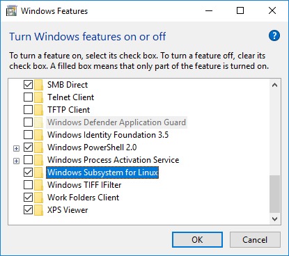Click the folder icon beside Windows TIFF IFilter
289x256 pixels.
(38, 185)
